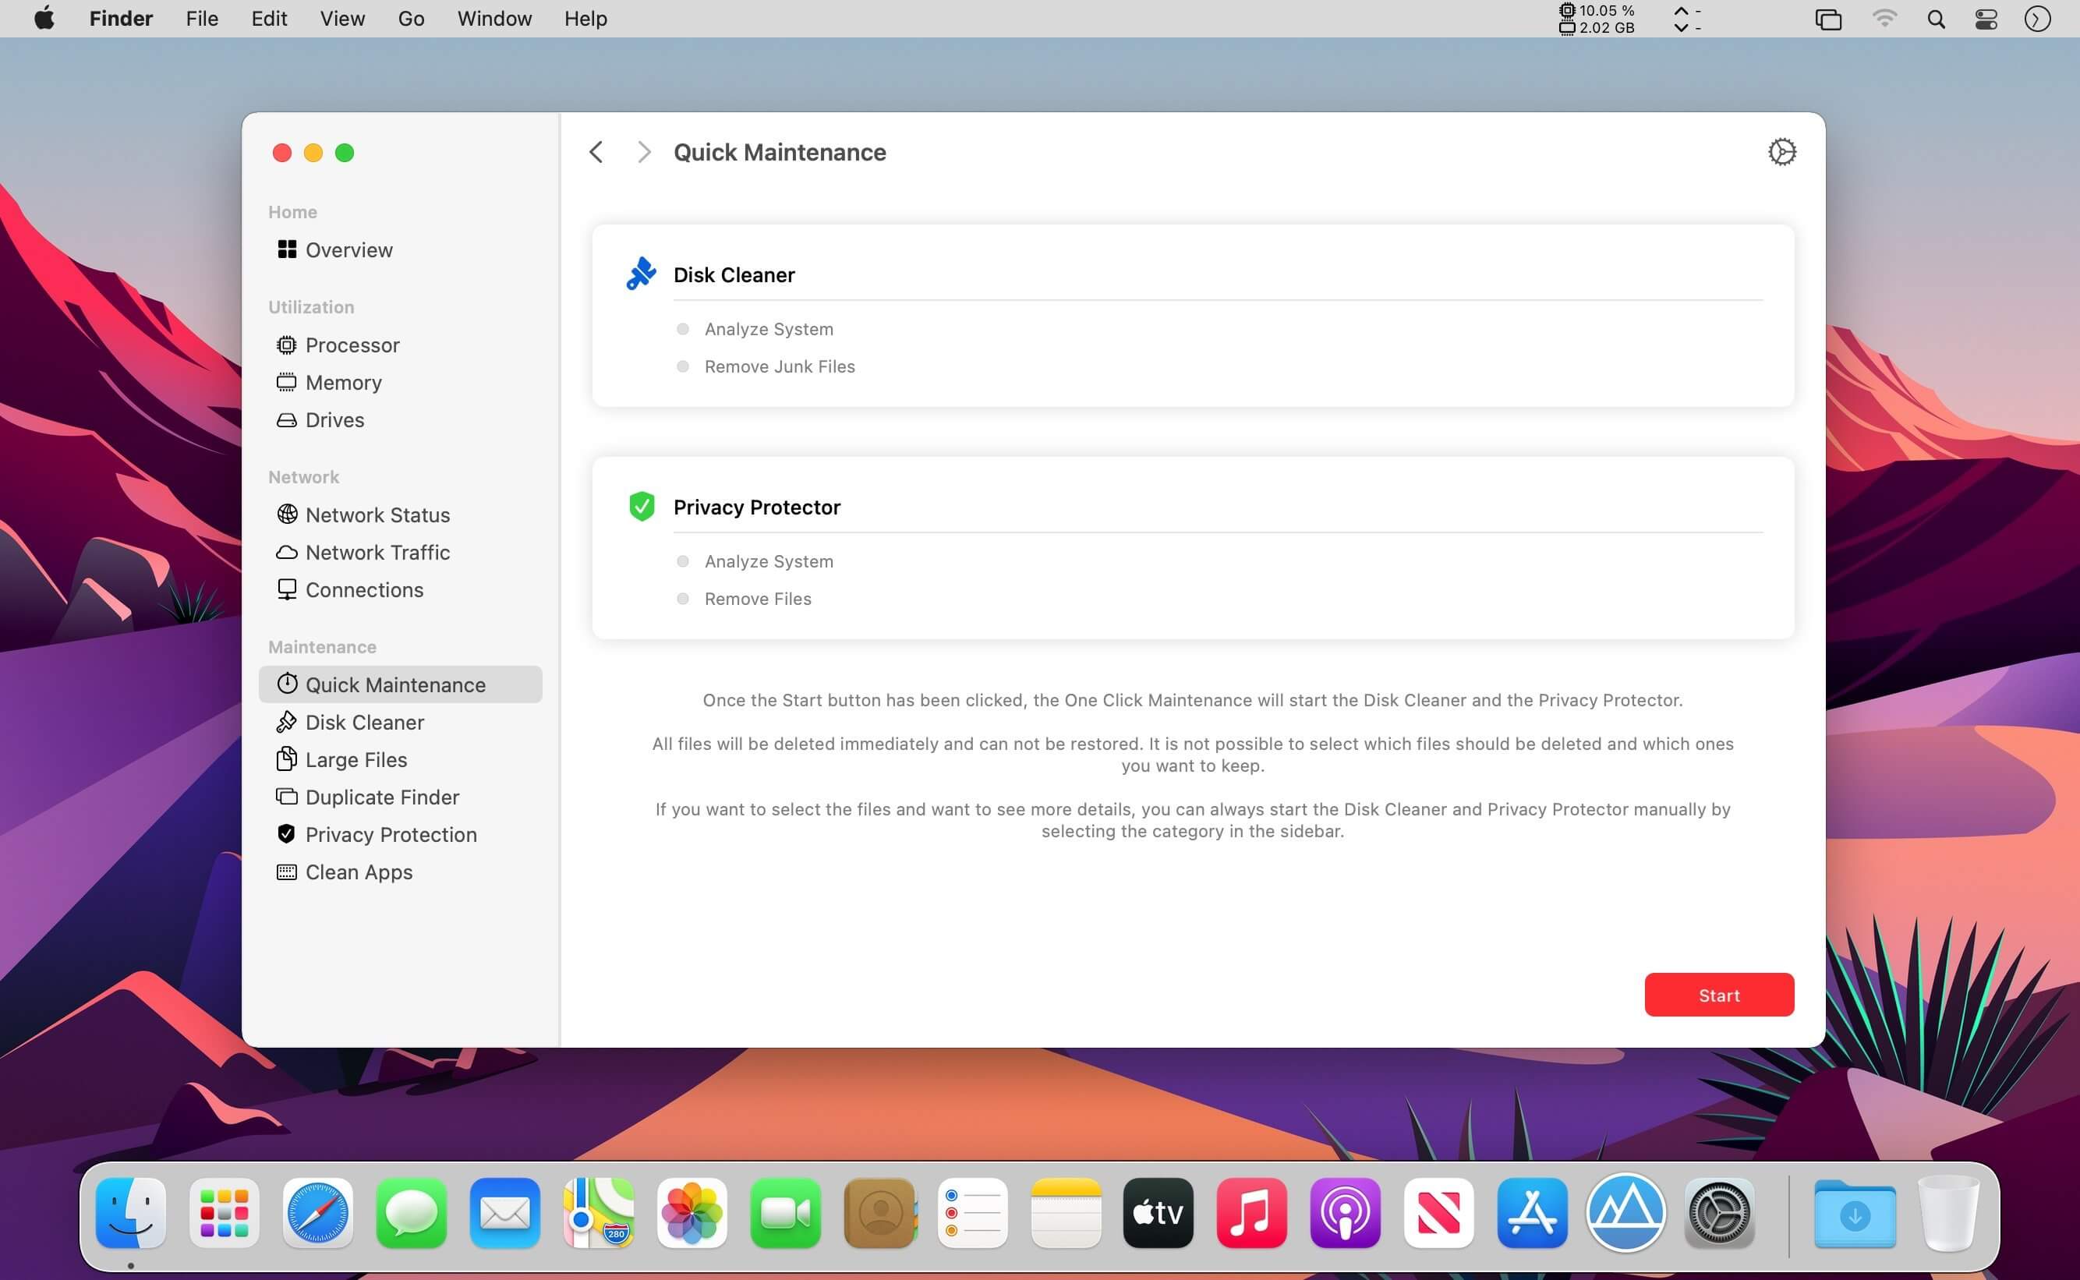Viewport: 2080px width, 1280px height.
Task: Click the Network Traffic cloud icon
Action: point(287,552)
